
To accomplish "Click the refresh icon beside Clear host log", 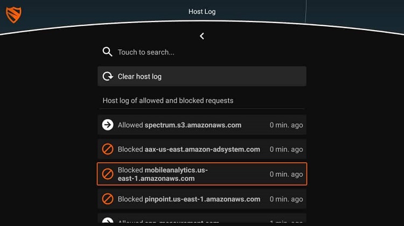I will click(107, 76).
